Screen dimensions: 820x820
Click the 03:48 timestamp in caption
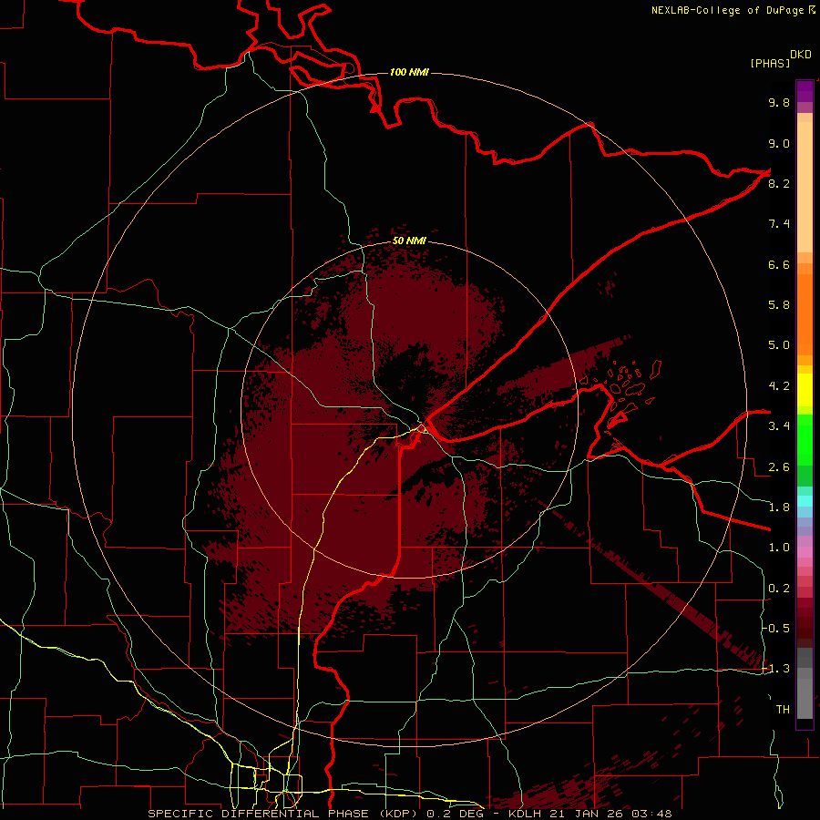pos(651,814)
